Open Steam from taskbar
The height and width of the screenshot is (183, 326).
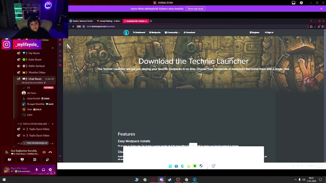coord(170,180)
